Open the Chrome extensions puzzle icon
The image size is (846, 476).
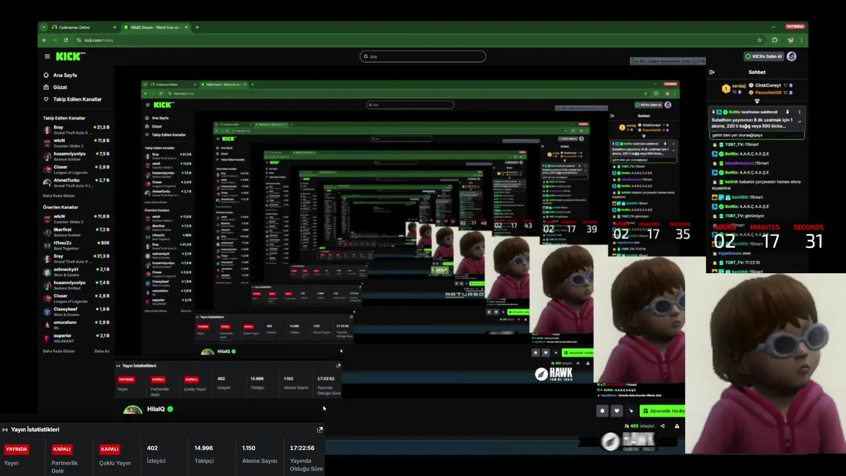[775, 40]
